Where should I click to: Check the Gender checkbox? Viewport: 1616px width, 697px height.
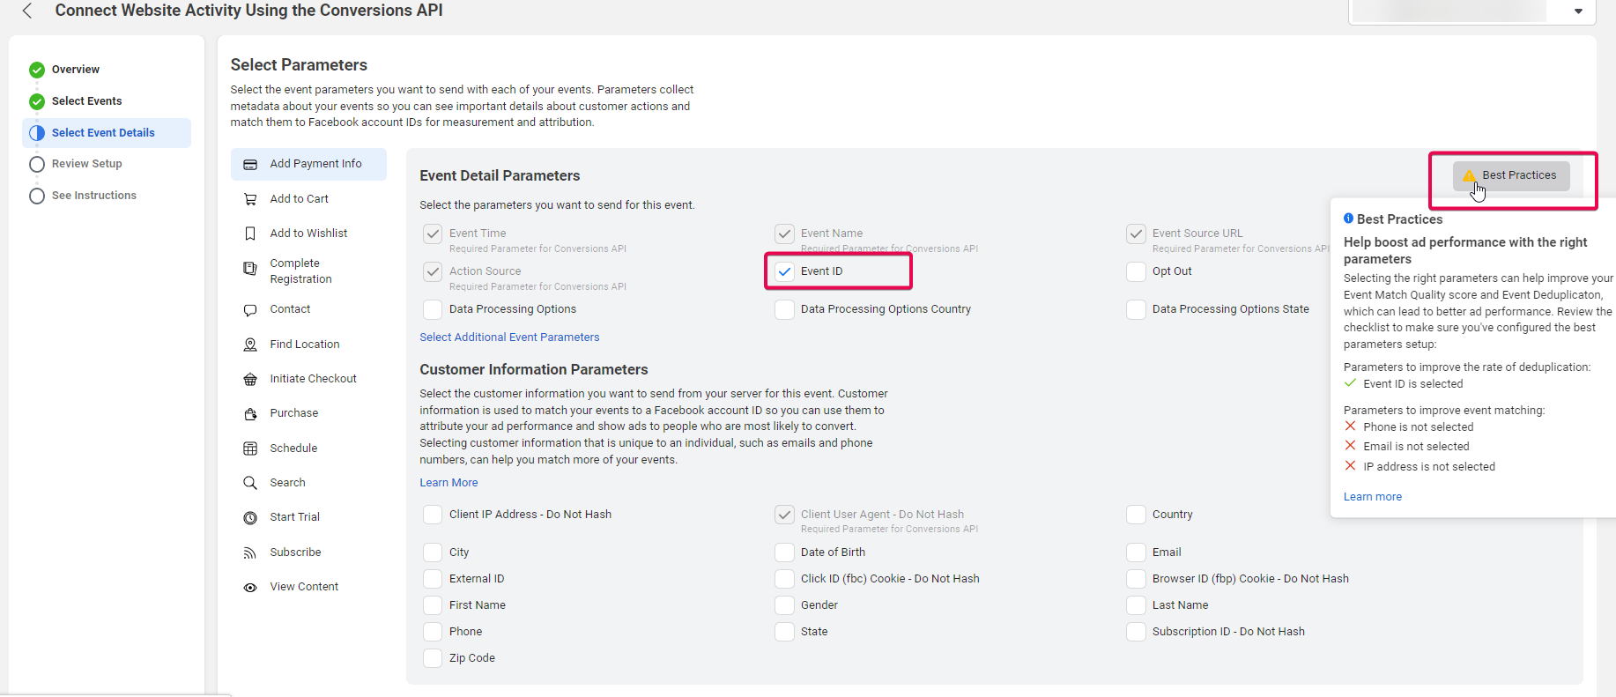(x=784, y=605)
